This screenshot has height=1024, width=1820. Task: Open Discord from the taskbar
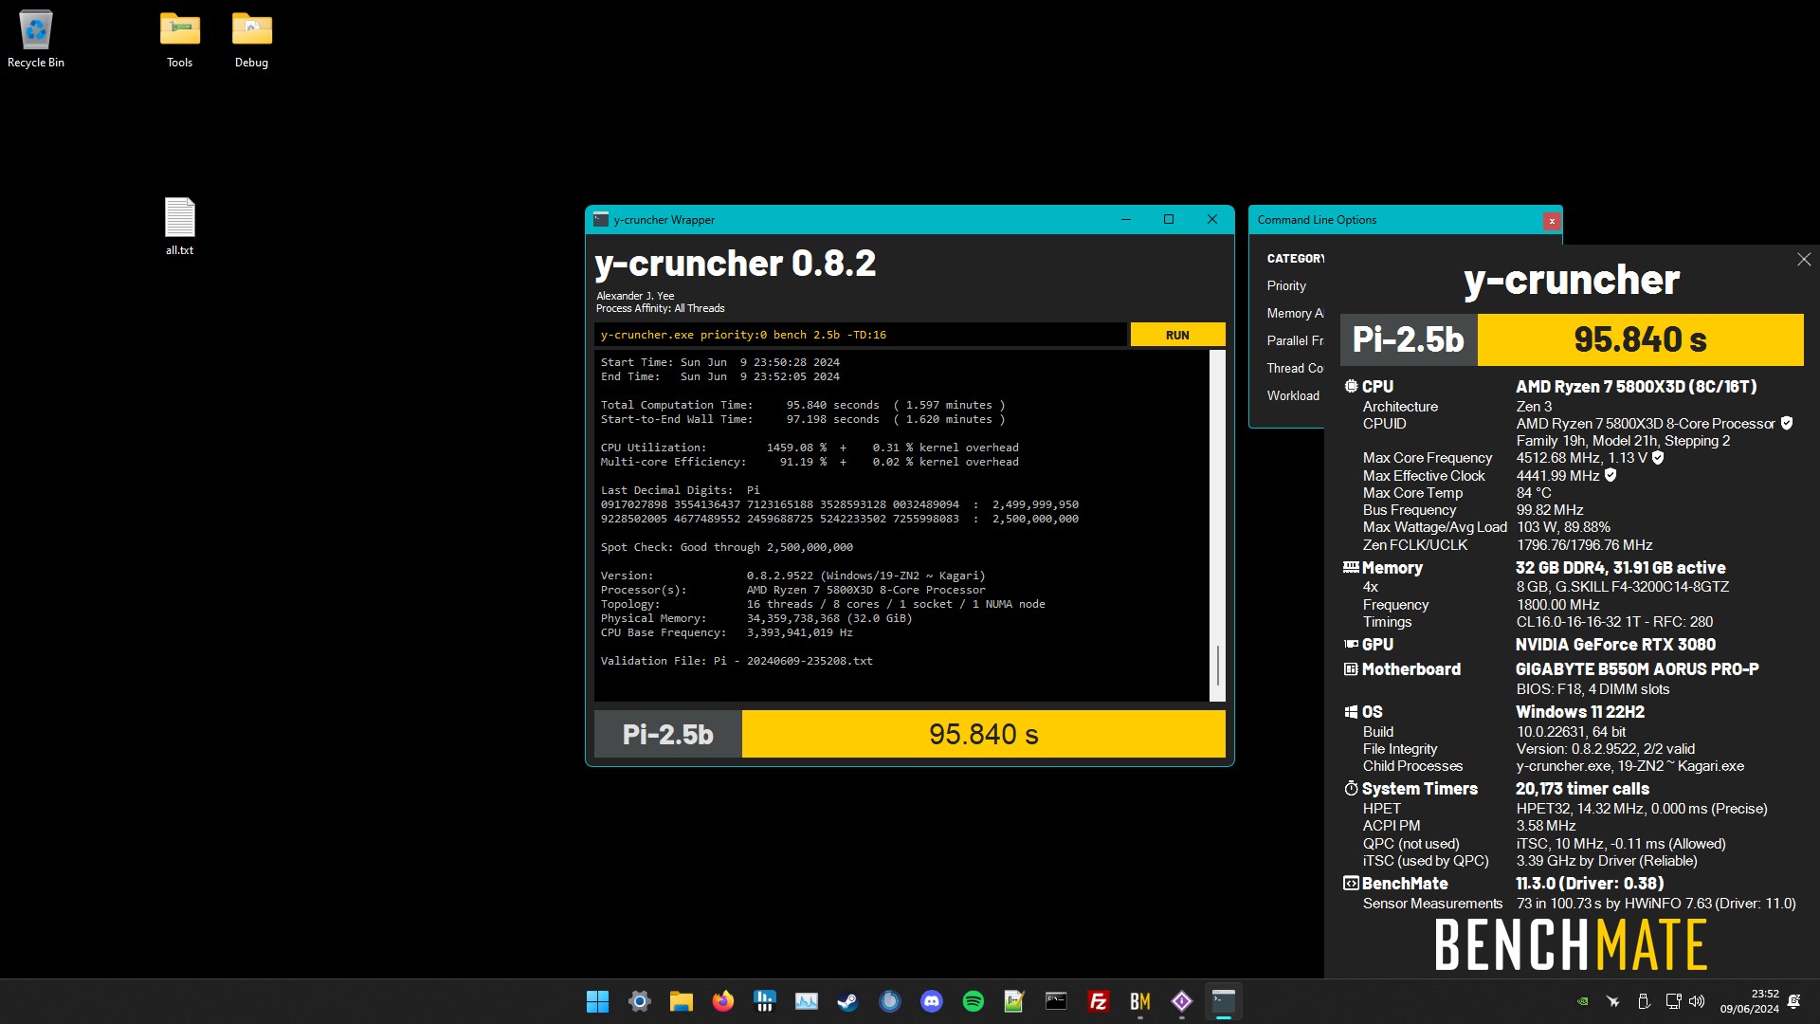click(932, 1001)
